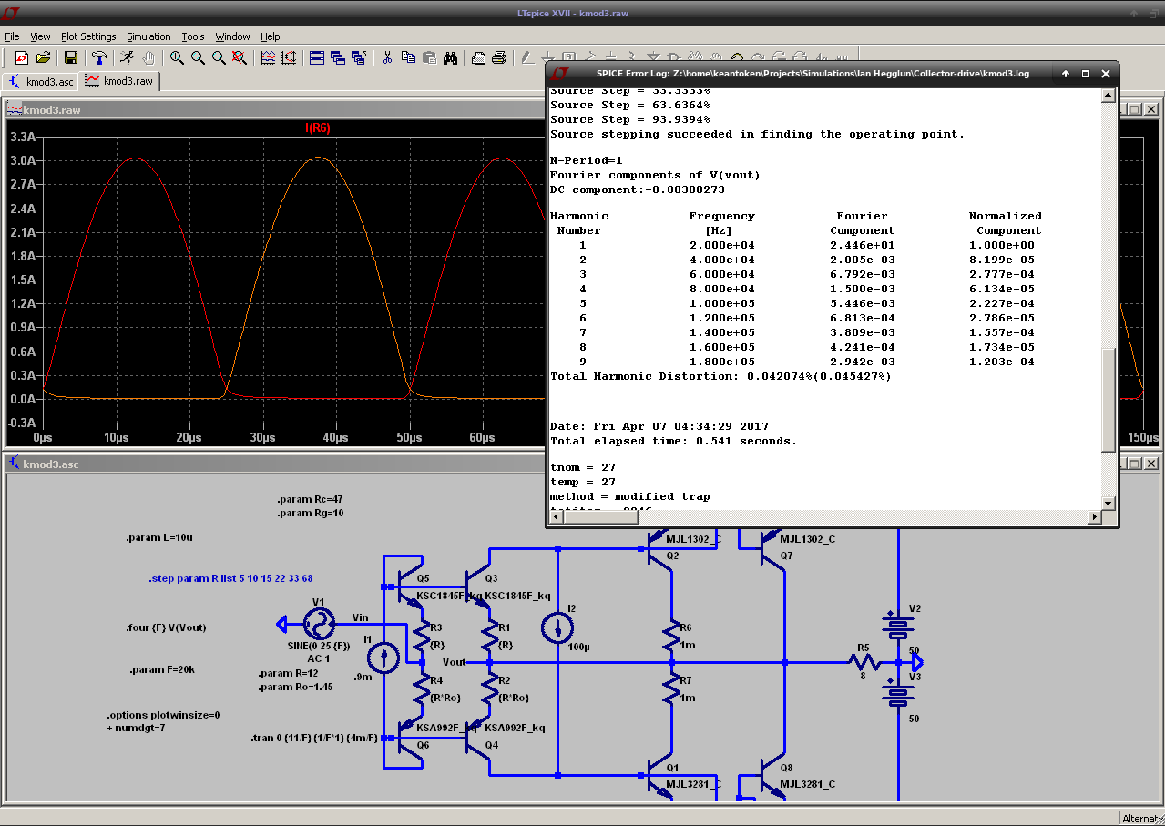Select the Pan magnifier tool

point(198,57)
